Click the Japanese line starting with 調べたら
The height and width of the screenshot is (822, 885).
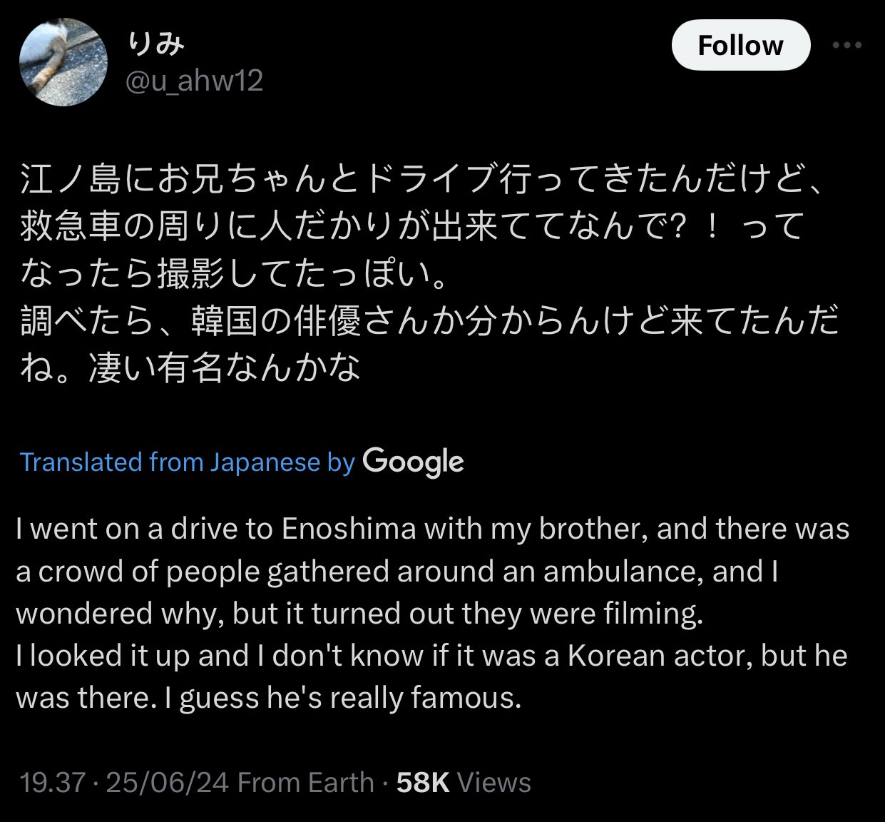(428, 321)
